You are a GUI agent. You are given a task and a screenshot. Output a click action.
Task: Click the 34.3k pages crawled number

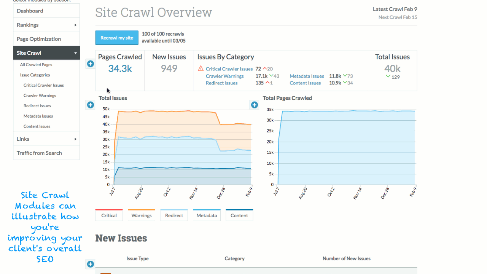(x=120, y=68)
